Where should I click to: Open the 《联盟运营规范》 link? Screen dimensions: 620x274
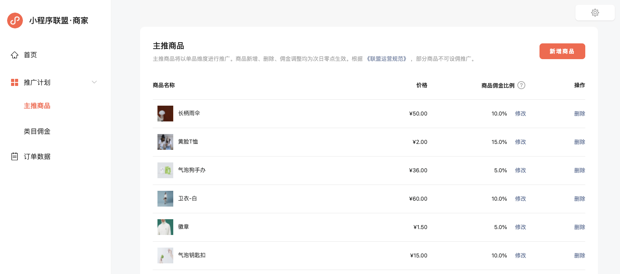387,59
